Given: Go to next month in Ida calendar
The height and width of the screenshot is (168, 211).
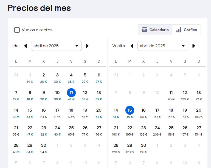Looking at the screenshot, I should click(87, 46).
